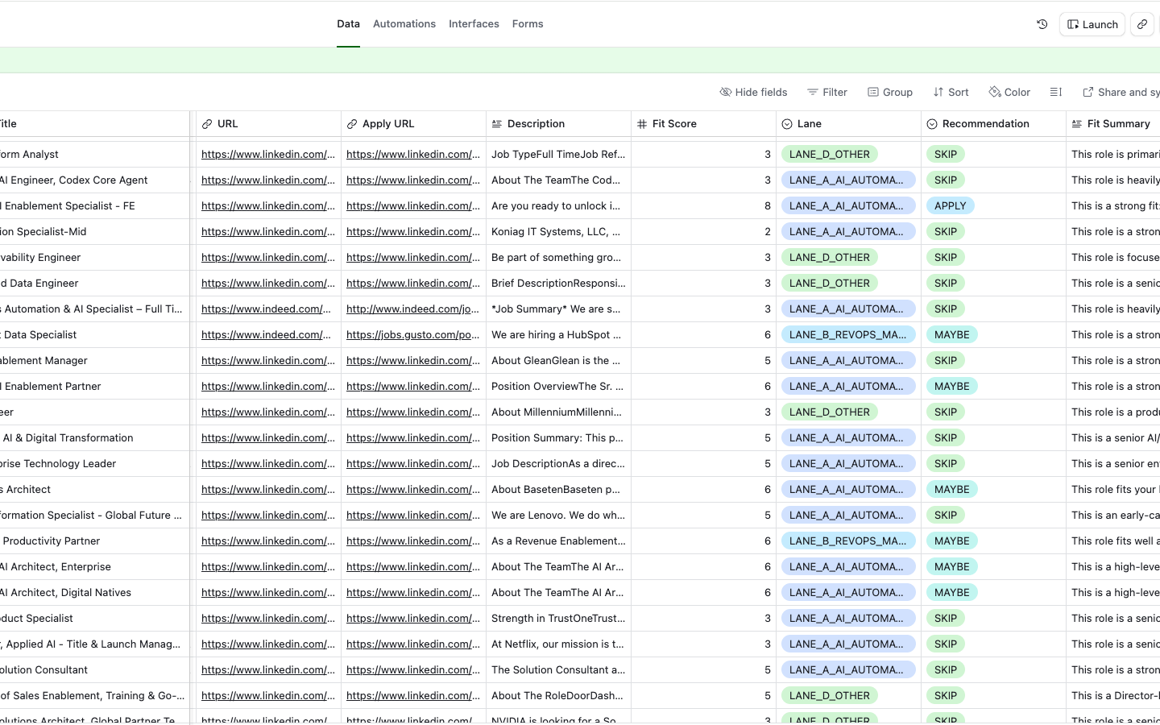Open the Lane column header

pos(848,123)
